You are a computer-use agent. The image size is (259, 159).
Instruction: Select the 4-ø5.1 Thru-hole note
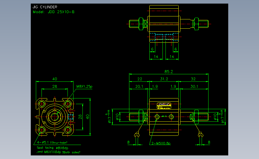click(x=52, y=143)
